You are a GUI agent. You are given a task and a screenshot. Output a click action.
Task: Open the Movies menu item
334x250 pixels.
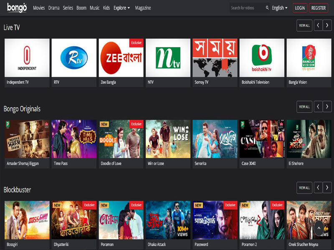click(39, 8)
